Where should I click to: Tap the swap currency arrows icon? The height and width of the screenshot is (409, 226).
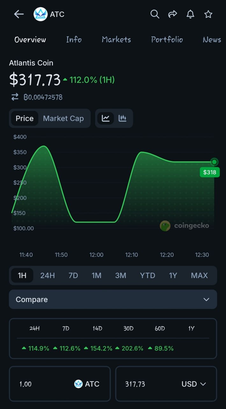click(x=15, y=97)
